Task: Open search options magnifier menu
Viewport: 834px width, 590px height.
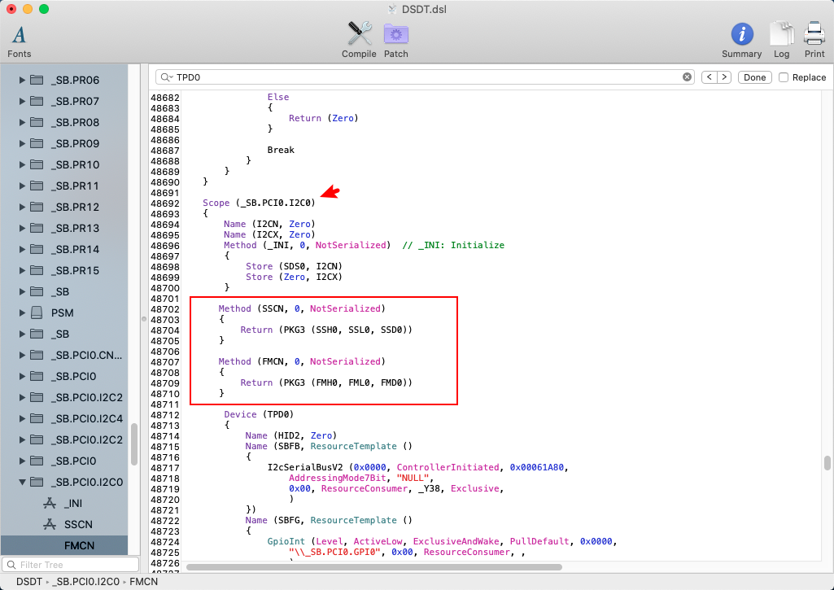Action: click(x=166, y=77)
